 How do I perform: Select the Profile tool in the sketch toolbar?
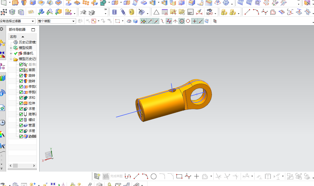pyautogui.click(x=128, y=176)
